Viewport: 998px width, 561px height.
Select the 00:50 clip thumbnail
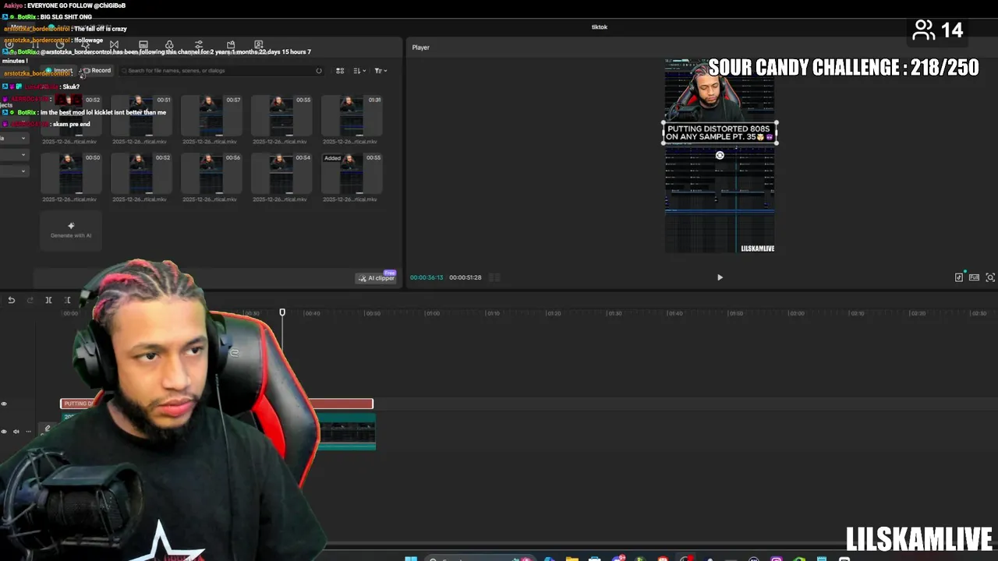71,172
